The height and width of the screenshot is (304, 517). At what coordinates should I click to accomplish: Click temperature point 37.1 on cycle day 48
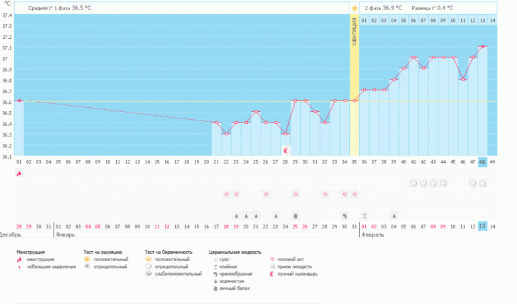click(483, 46)
